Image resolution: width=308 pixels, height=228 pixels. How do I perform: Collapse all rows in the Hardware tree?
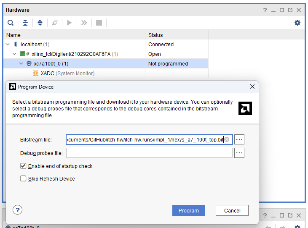25,23
